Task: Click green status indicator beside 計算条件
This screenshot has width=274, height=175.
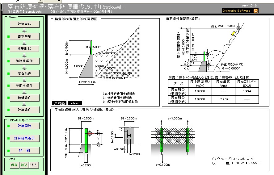Action: pyautogui.click(x=8, y=110)
